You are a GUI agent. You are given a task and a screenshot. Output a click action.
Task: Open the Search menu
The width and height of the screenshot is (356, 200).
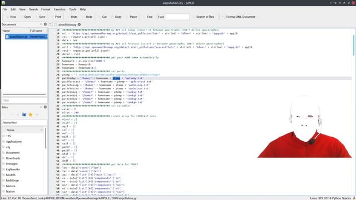pos(33,9)
